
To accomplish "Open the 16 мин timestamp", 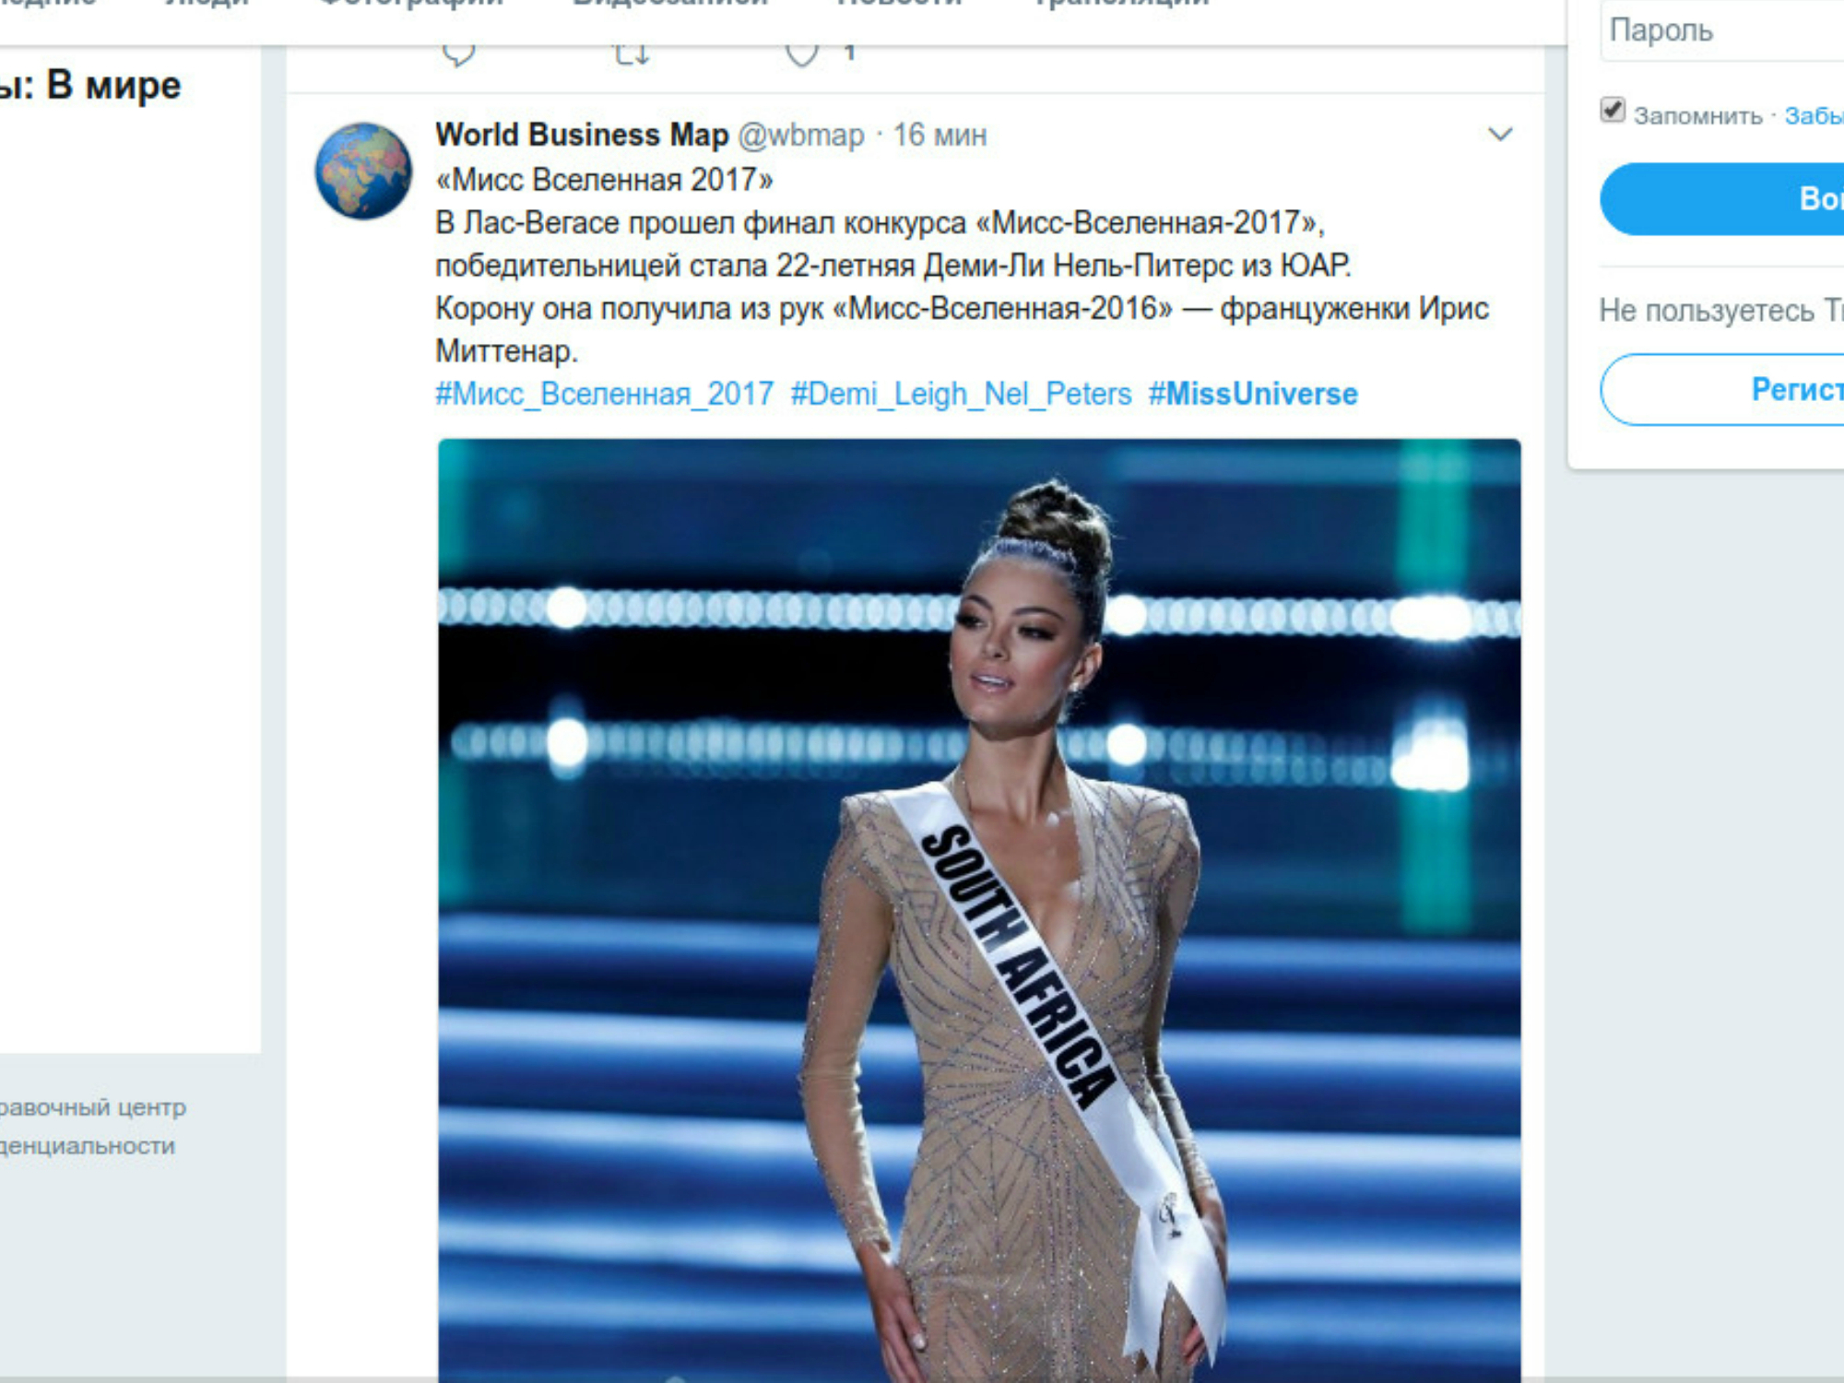I will (940, 136).
